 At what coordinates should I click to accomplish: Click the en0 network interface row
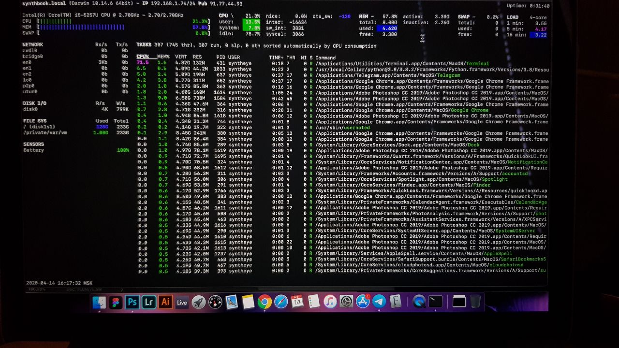tap(75, 62)
